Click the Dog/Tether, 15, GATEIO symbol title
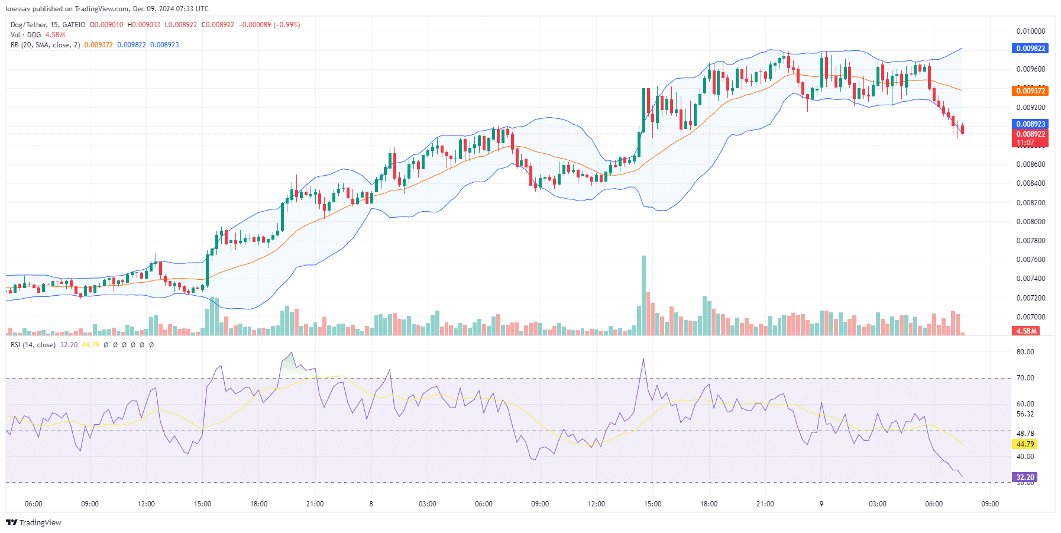This screenshot has height=533, width=1061. click(48, 25)
